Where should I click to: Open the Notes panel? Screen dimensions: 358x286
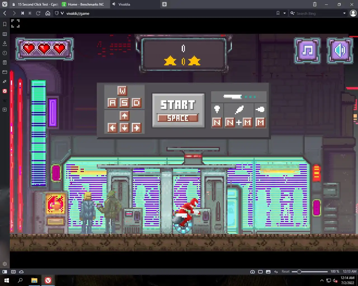click(5, 63)
